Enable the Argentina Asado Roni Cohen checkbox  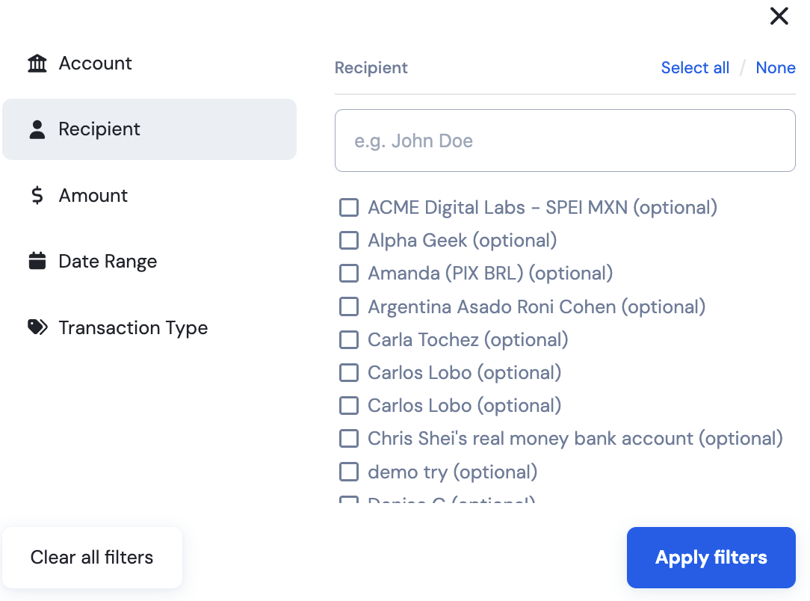point(349,306)
